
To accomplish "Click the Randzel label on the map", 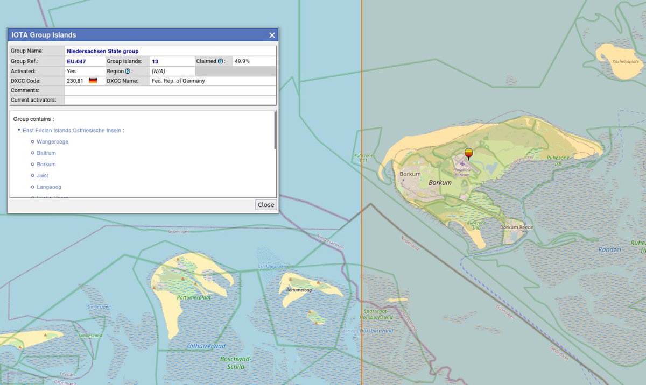I will click(x=609, y=250).
